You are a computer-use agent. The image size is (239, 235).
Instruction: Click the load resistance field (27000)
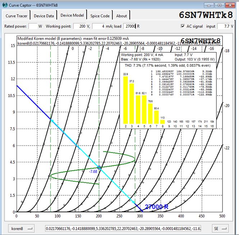tap(130, 26)
